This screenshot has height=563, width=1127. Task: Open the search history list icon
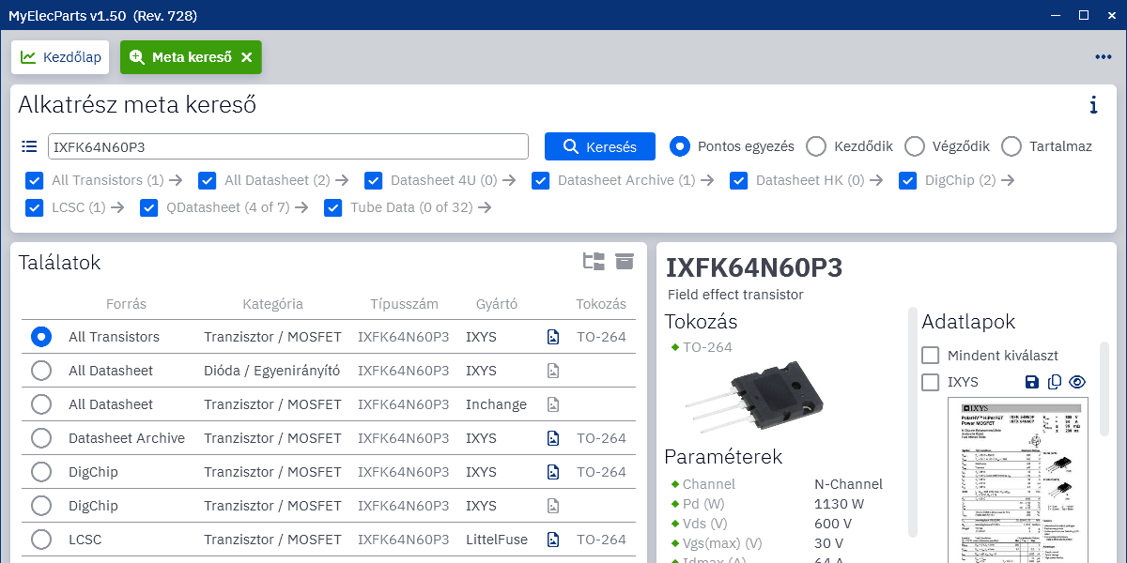[29, 146]
